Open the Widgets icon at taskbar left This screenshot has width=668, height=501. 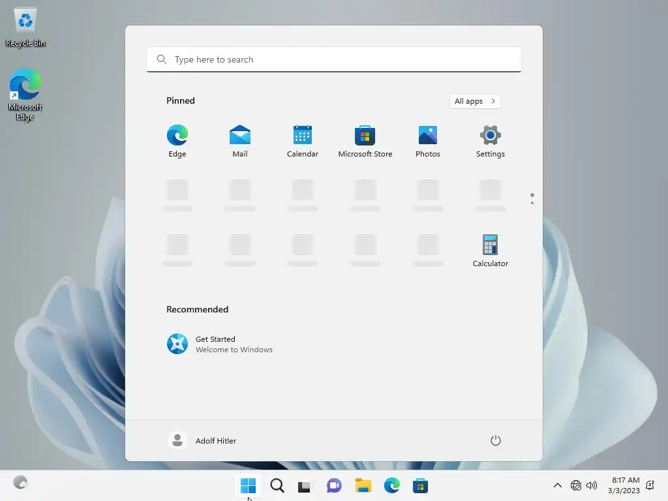tap(20, 483)
